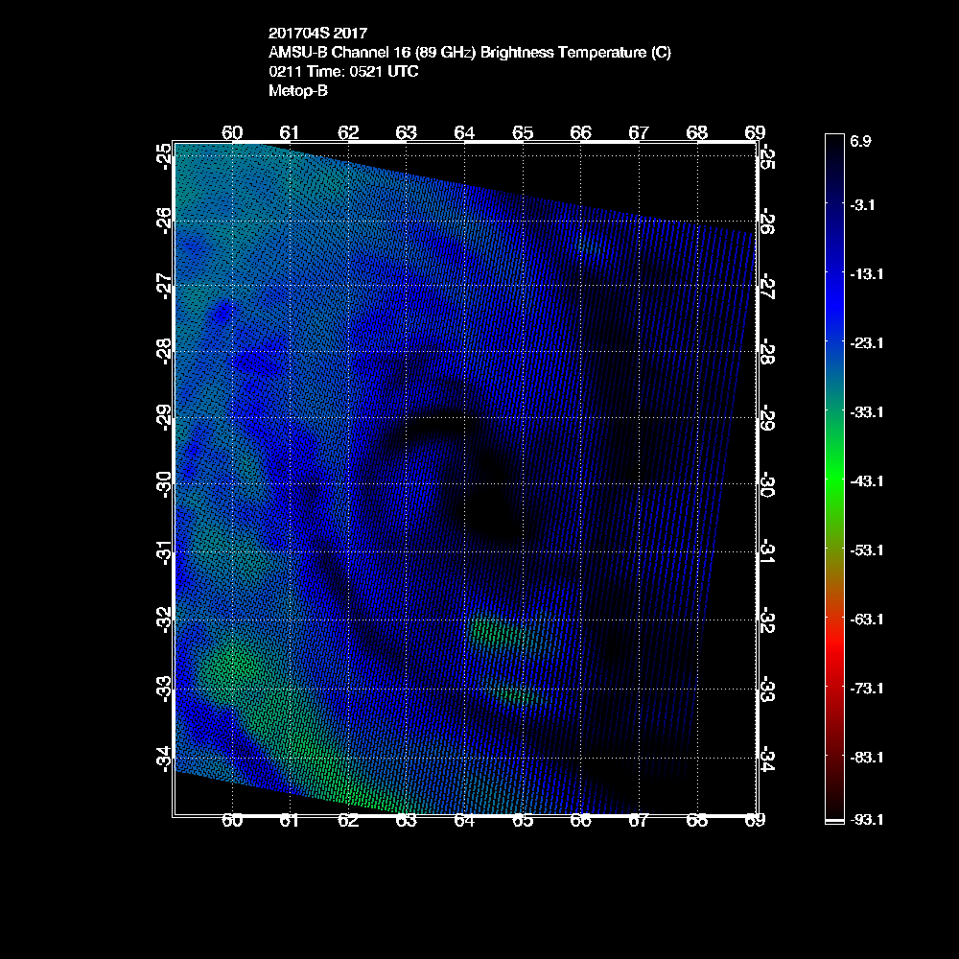Click latitude label -30 on the left axis
Screen dimensions: 959x959
click(x=165, y=480)
